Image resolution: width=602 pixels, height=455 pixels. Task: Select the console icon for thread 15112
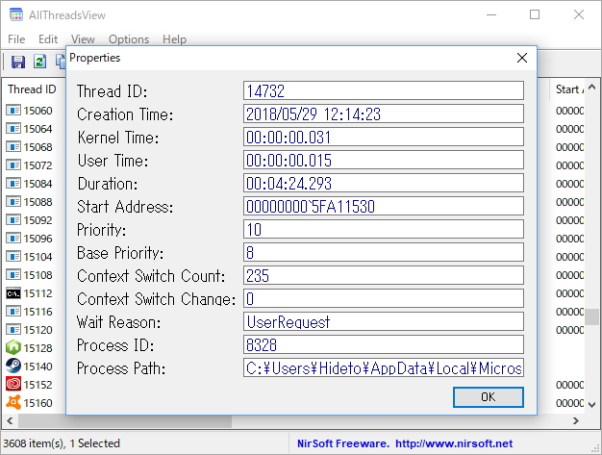pyautogui.click(x=13, y=293)
